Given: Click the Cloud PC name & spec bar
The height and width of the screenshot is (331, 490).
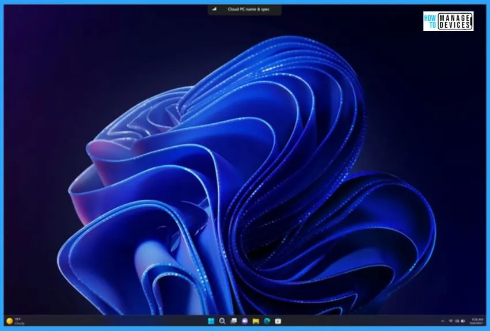Looking at the screenshot, I should pos(245,9).
